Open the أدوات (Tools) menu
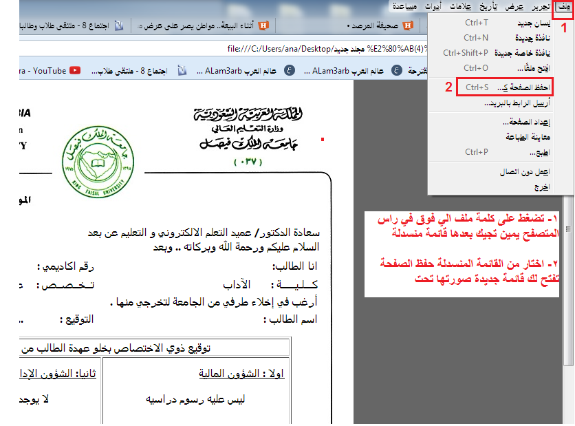The height and width of the screenshot is (426, 575). (433, 7)
